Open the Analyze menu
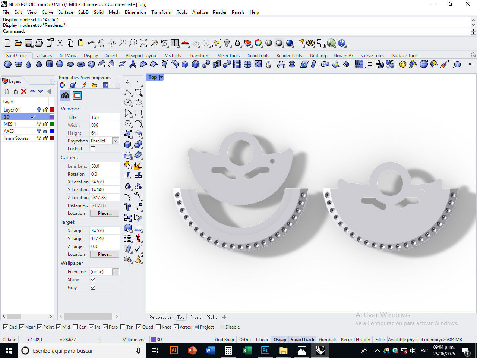 pyautogui.click(x=200, y=12)
